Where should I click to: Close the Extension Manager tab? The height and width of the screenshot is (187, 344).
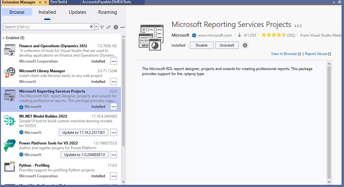(x=46, y=2)
